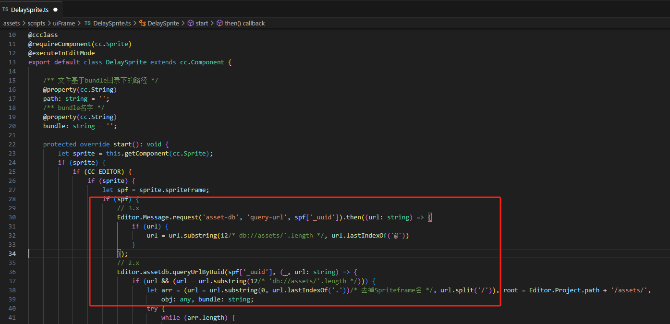
Task: Open the then() callback breadcrumb
Action: point(244,23)
